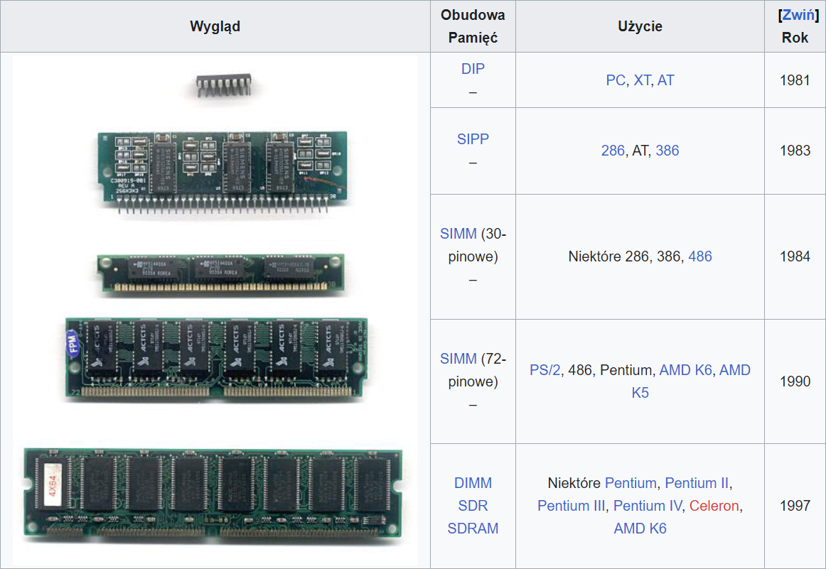Click the SIMM link in the 30-pin row

point(458,234)
